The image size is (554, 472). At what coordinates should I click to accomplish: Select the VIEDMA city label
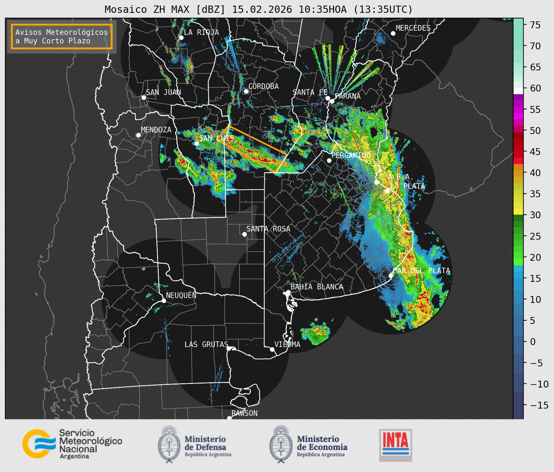click(287, 344)
